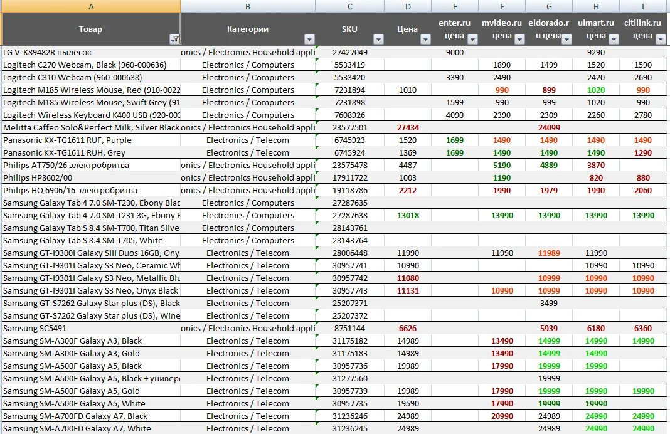Click citilink price 2780
Viewport: 670px width, 434px height.
coord(643,115)
